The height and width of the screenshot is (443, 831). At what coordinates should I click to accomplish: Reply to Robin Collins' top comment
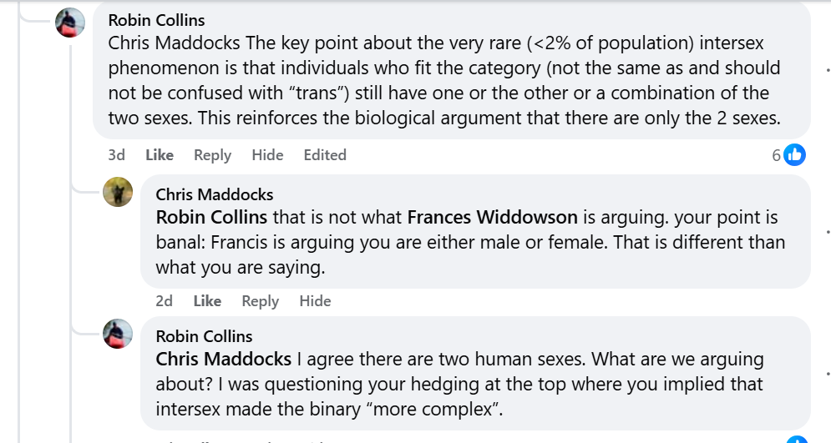click(x=212, y=155)
